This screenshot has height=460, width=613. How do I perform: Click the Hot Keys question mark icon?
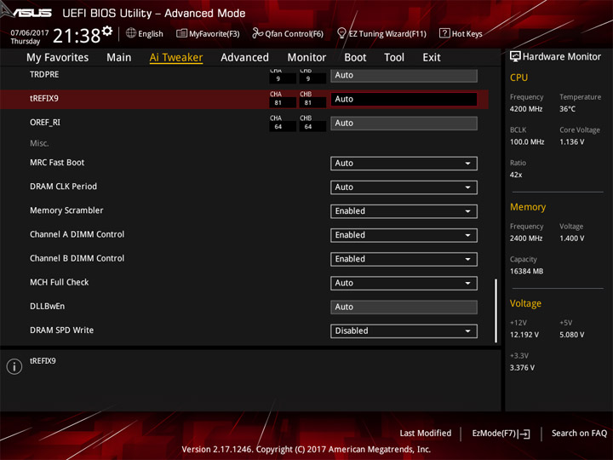pos(444,33)
